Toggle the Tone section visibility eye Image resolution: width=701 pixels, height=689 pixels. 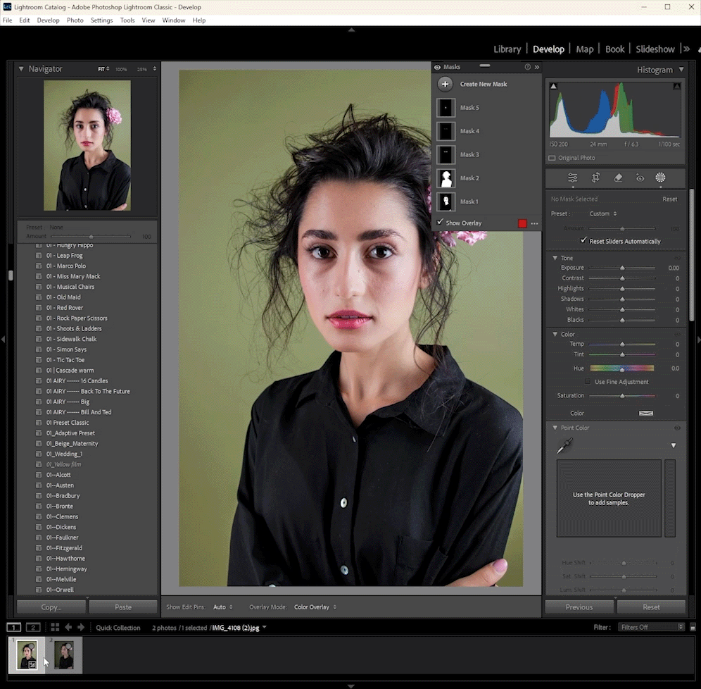pyautogui.click(x=677, y=258)
